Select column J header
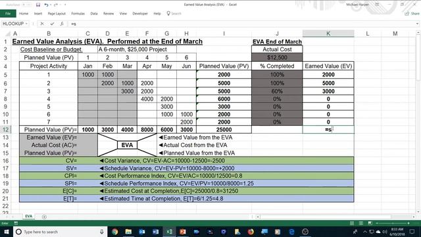This screenshot has height=237, width=421. click(277, 34)
